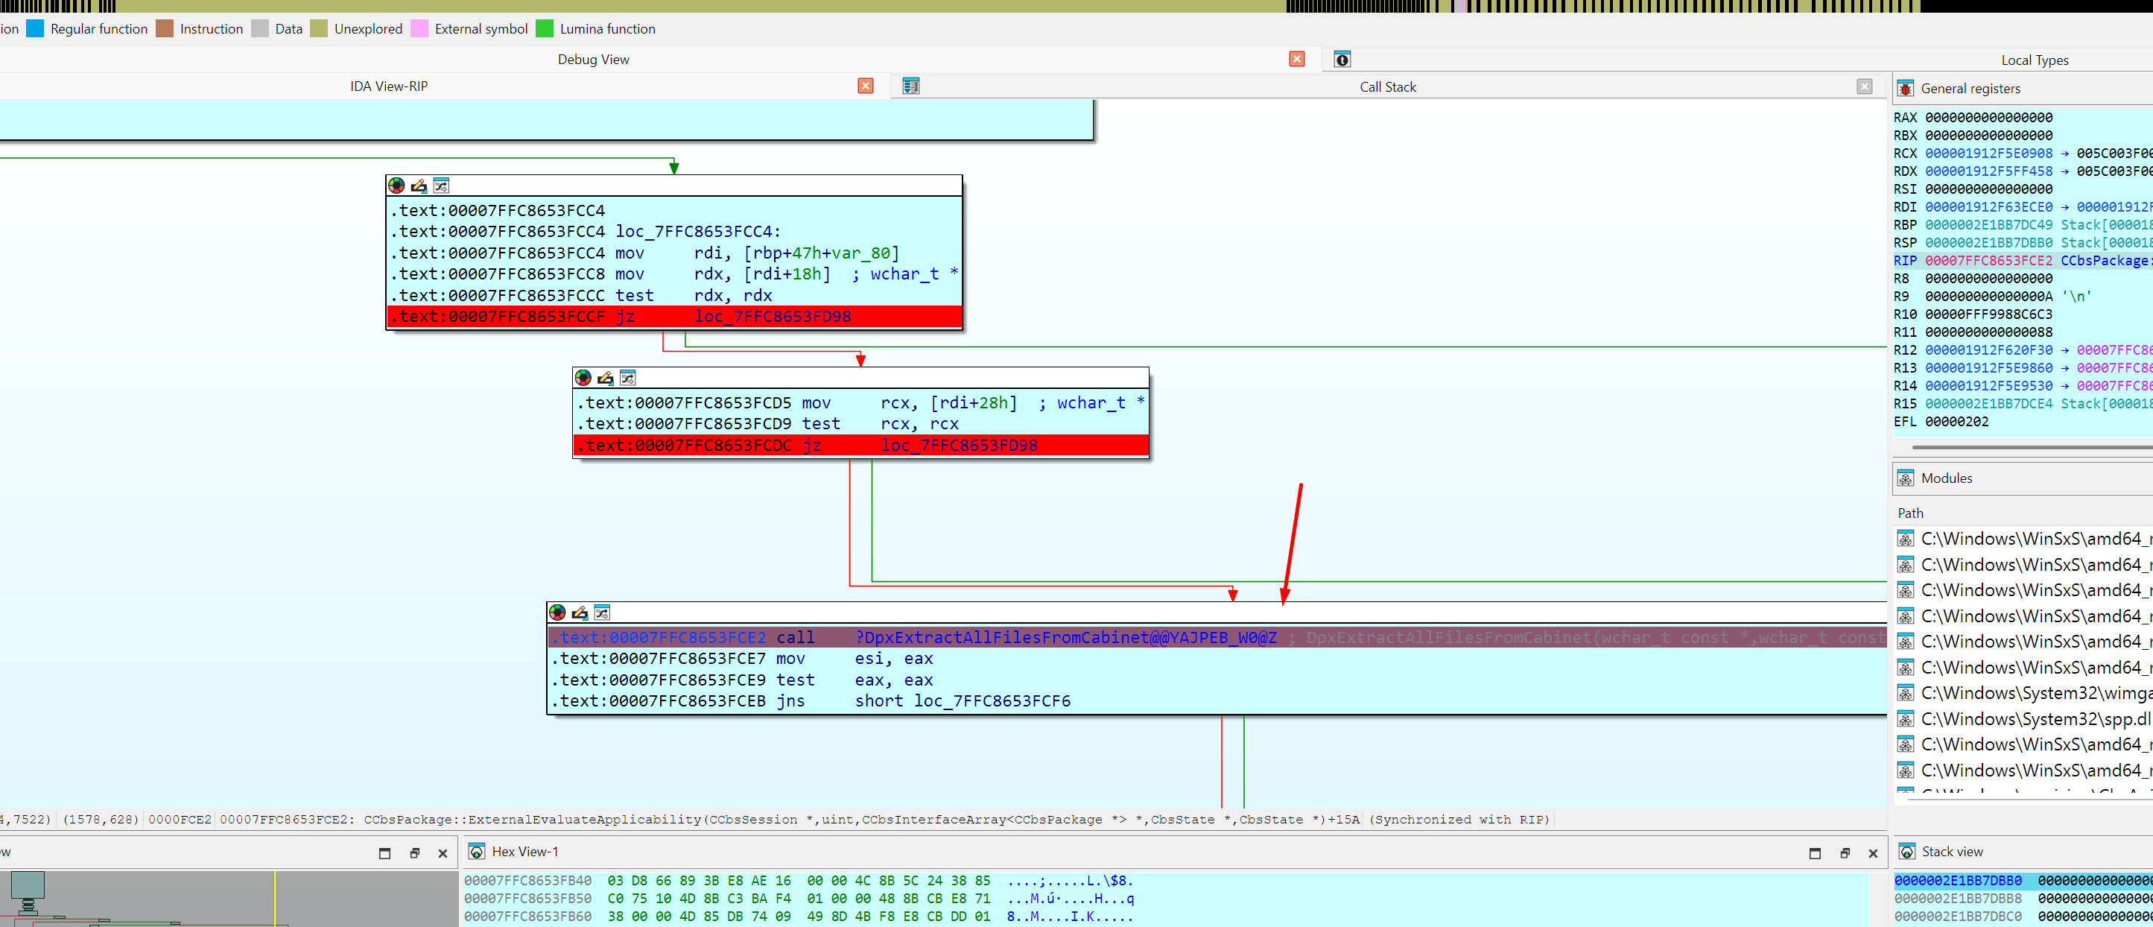Close the Call Stack tab
The image size is (2153, 927).
(x=1864, y=86)
